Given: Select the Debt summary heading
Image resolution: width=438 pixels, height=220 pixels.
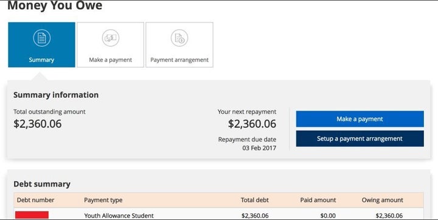Looking at the screenshot, I should (42, 184).
